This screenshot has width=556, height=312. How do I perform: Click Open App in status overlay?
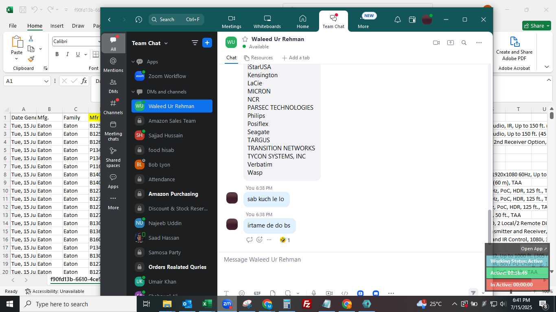coord(534,249)
